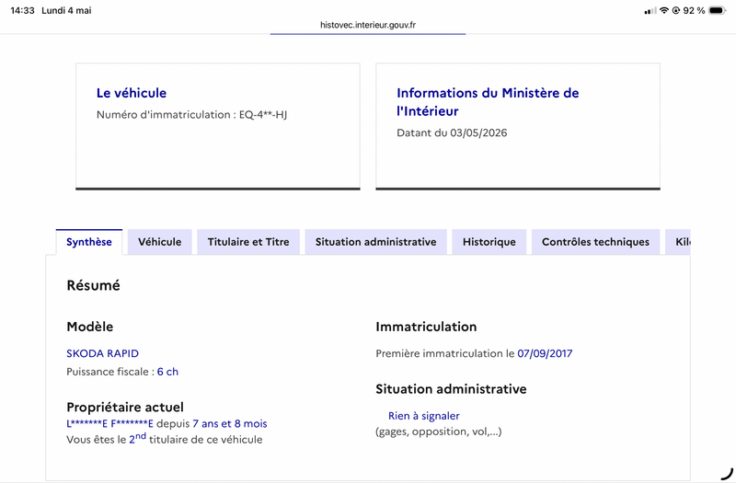Switch to the Historique tab

(x=489, y=242)
